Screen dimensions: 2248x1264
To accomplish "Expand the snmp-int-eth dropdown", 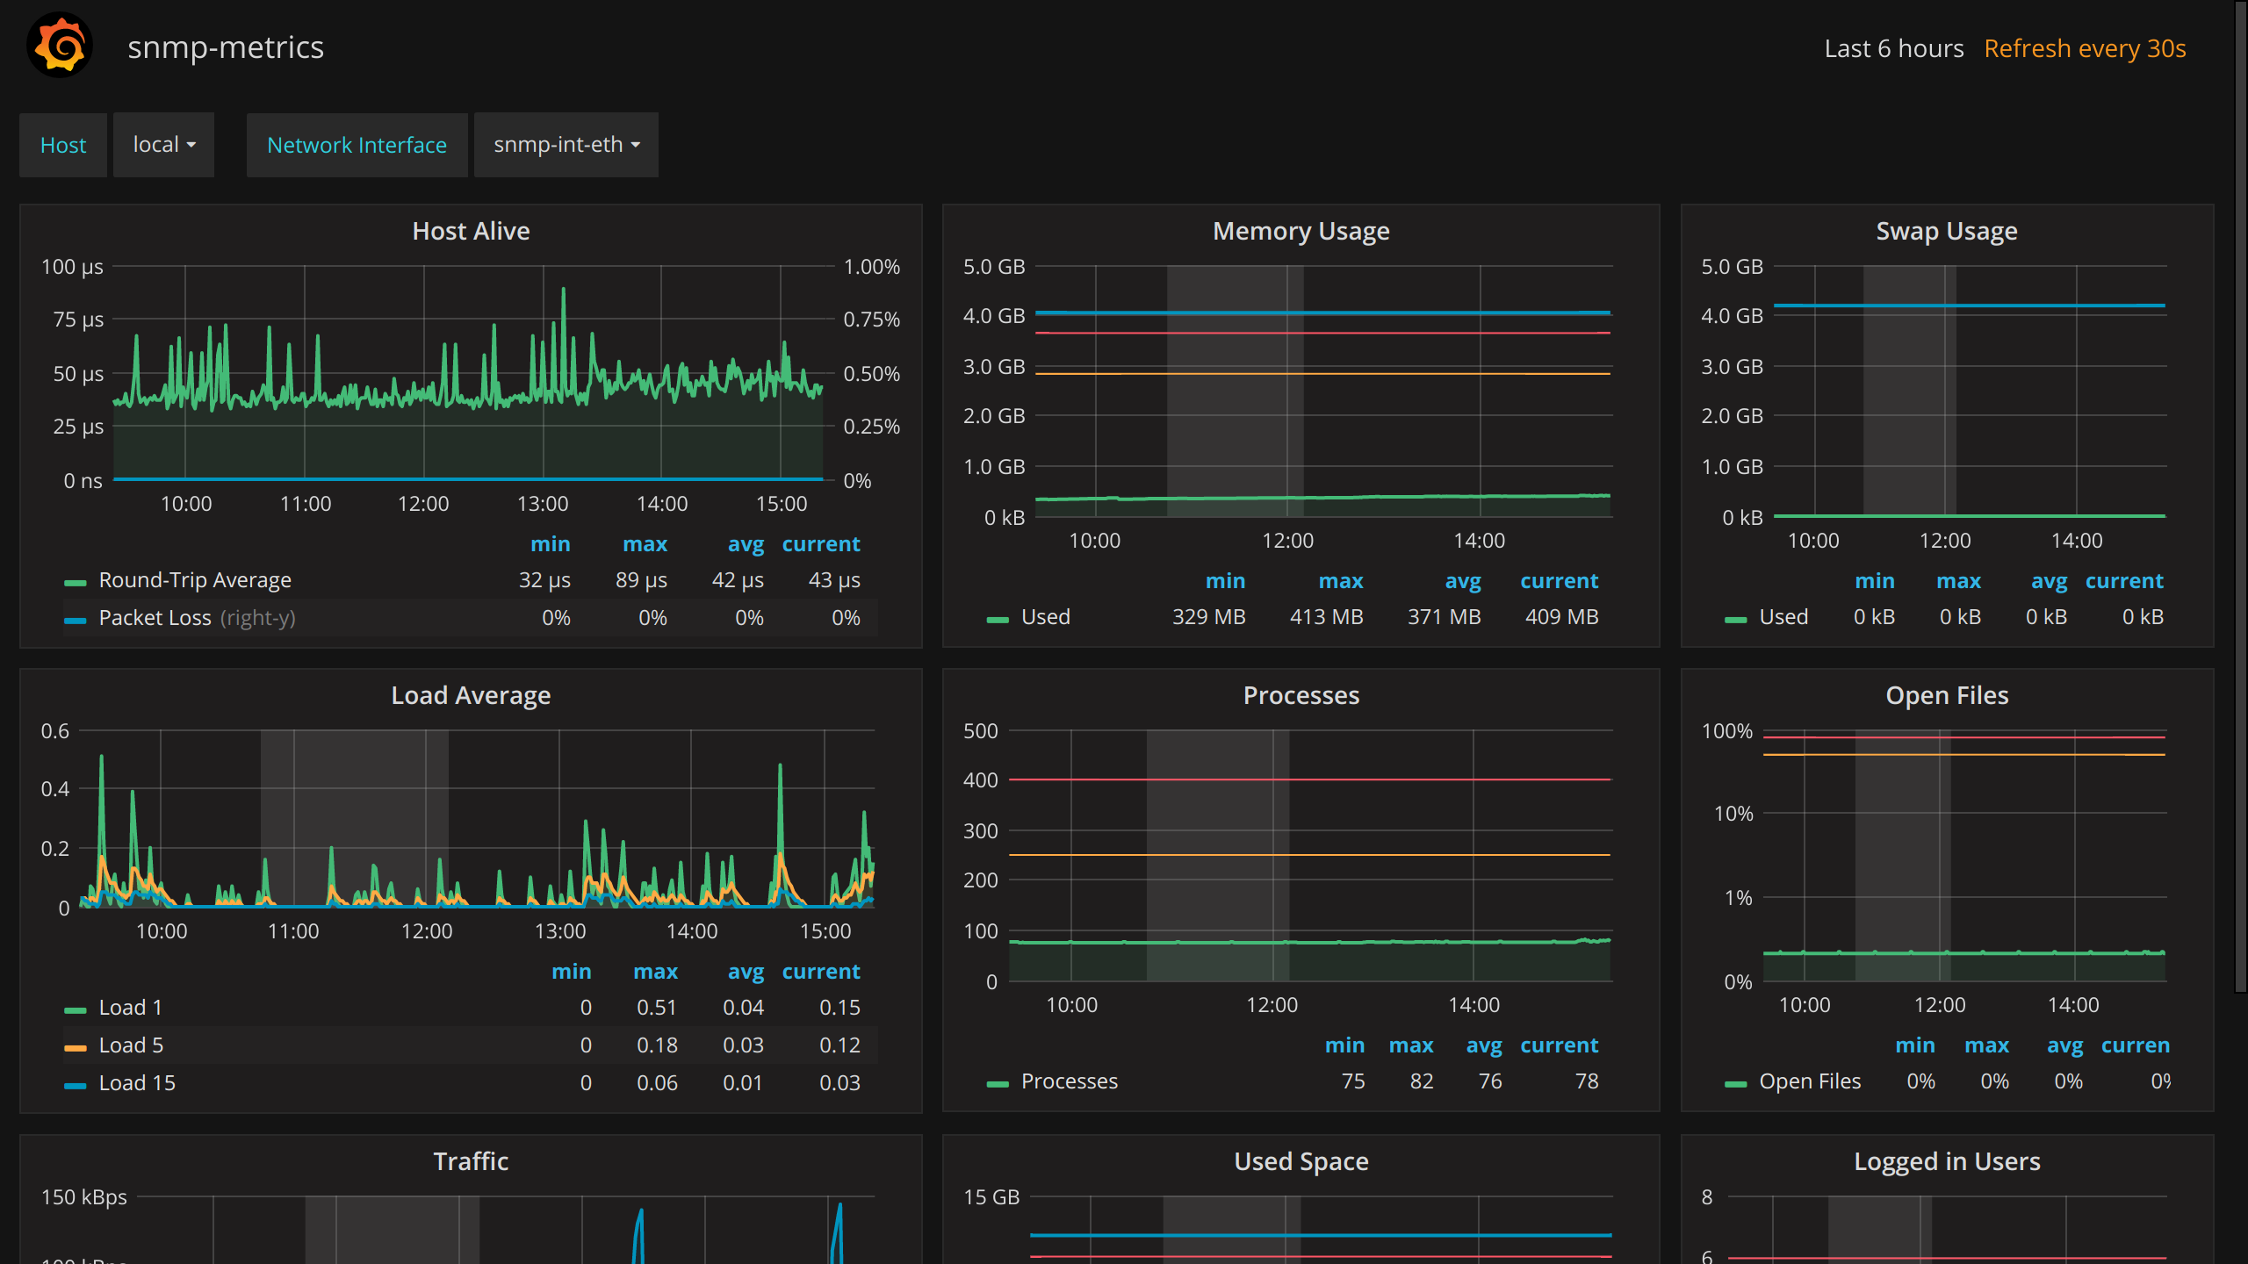I will (x=566, y=144).
